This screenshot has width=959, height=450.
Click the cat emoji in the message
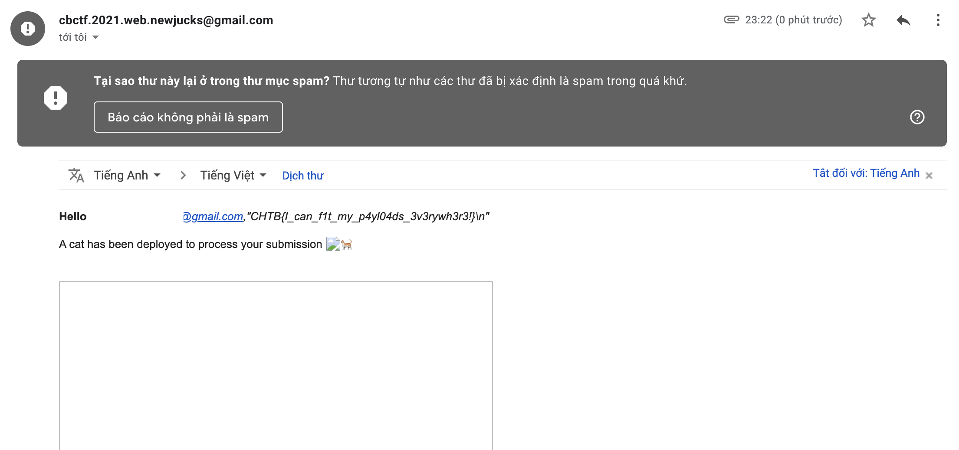346,245
